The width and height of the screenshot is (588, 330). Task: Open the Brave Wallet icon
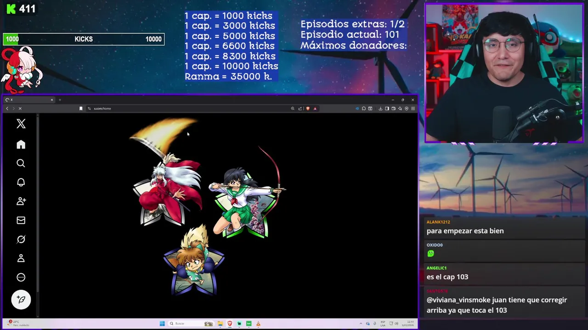pyautogui.click(x=393, y=109)
